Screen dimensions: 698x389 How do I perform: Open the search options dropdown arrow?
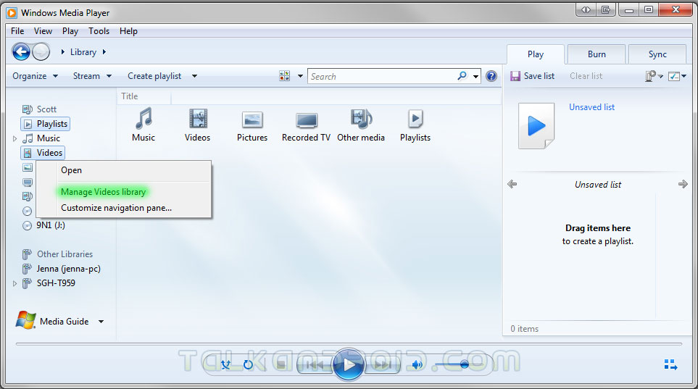point(476,77)
